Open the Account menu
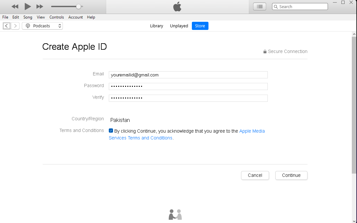Image resolution: width=357 pixels, height=223 pixels. click(76, 17)
